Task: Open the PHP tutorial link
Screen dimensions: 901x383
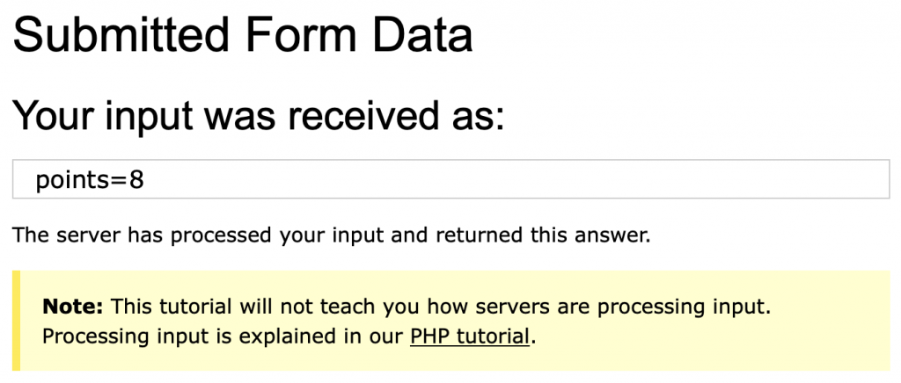Action: (470, 336)
